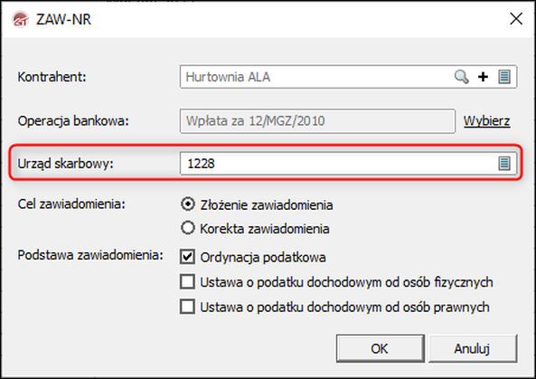Confirm the dialog with the OK button

coord(381,348)
